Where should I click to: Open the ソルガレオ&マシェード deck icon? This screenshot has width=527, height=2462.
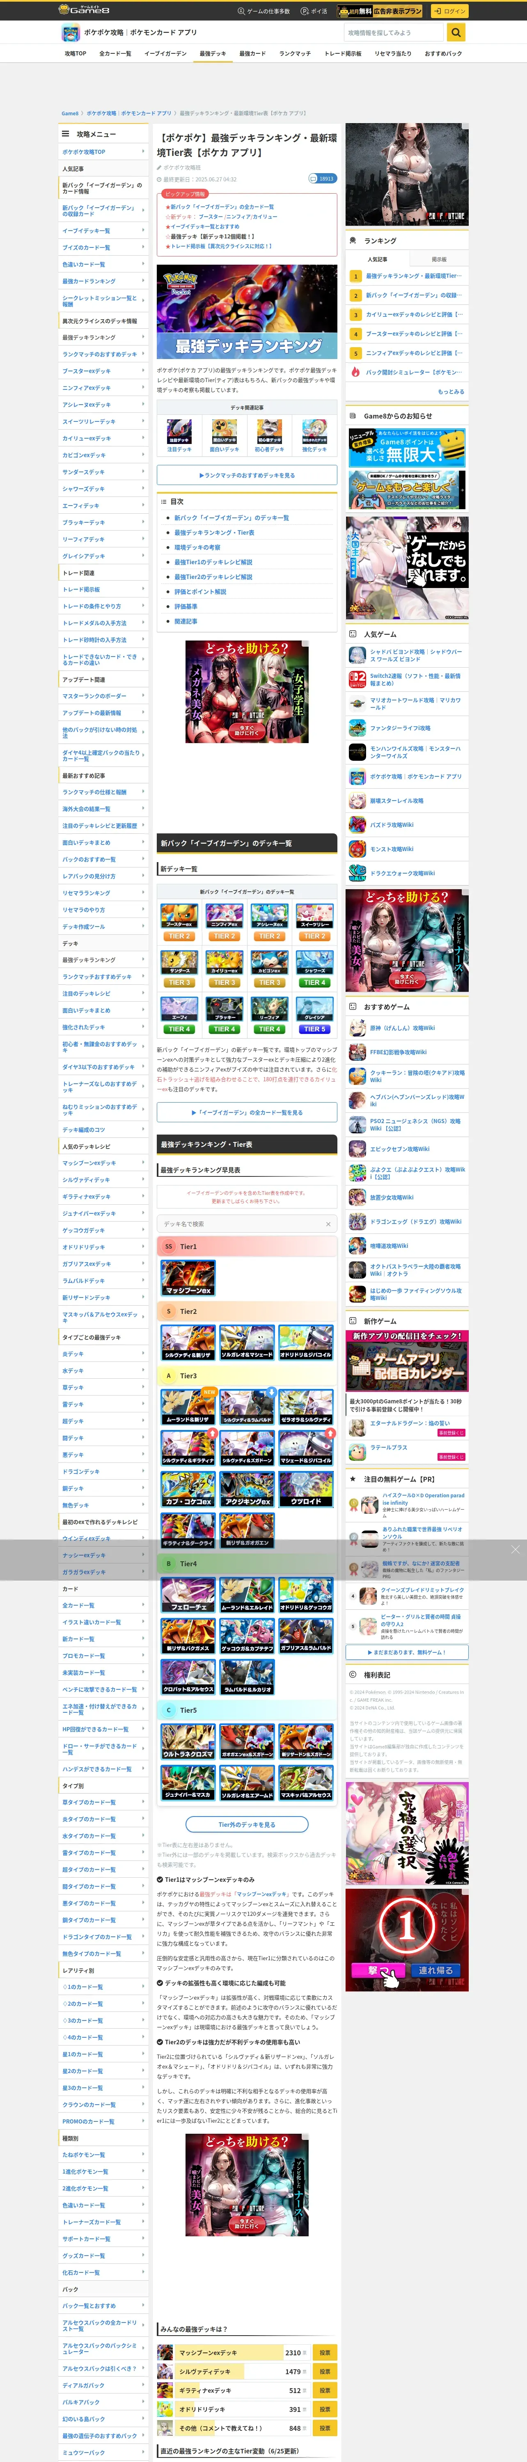point(247,1343)
